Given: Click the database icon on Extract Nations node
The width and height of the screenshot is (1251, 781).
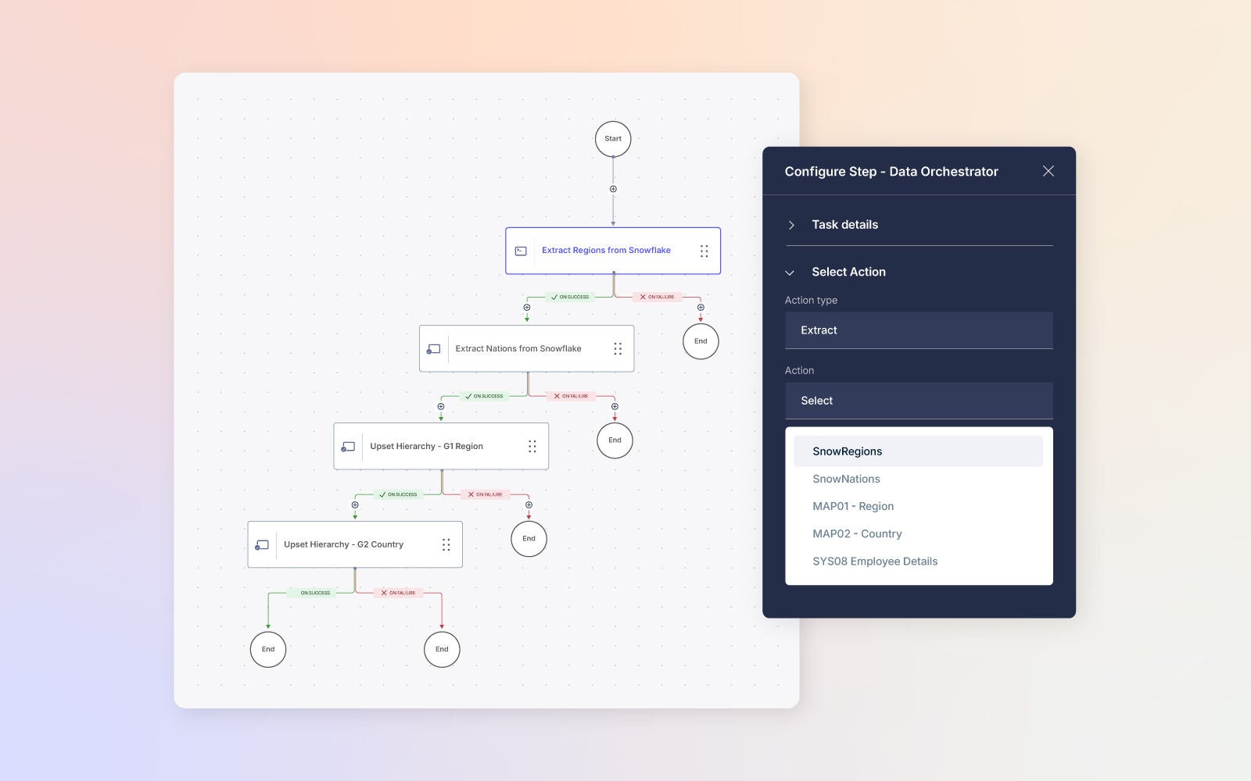Looking at the screenshot, I should [433, 348].
